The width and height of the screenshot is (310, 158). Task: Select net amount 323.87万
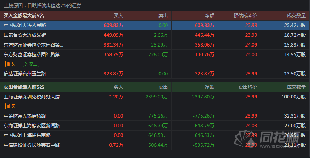[205, 74]
